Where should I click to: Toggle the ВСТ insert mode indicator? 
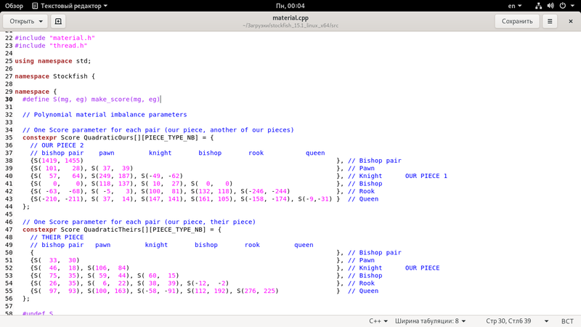(567, 321)
